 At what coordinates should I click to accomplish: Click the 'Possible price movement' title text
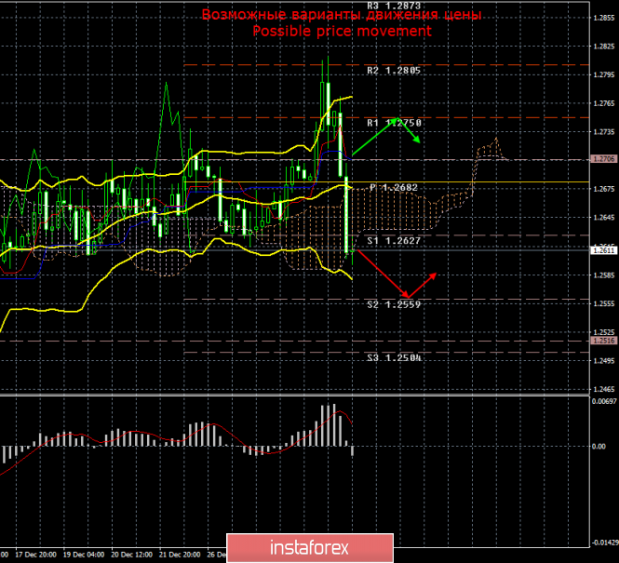pos(343,31)
